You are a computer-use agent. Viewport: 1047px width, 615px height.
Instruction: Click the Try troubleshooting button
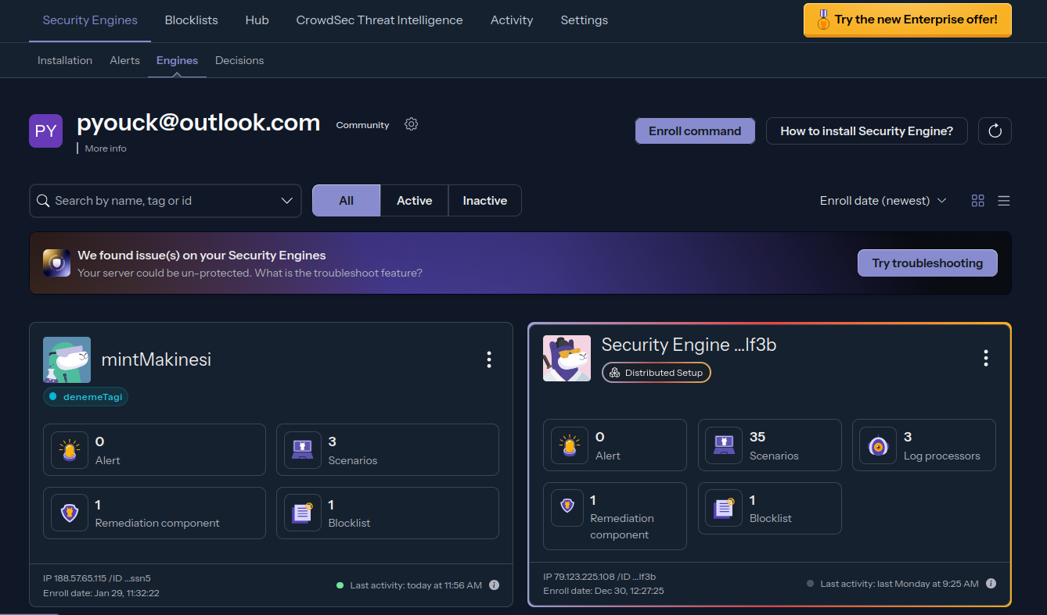coord(926,263)
